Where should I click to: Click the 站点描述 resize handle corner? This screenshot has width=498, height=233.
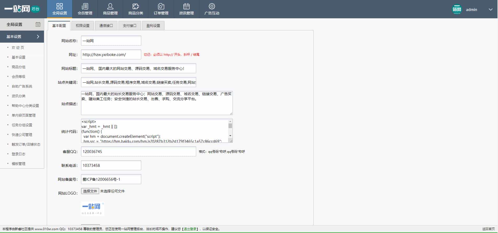(231, 113)
